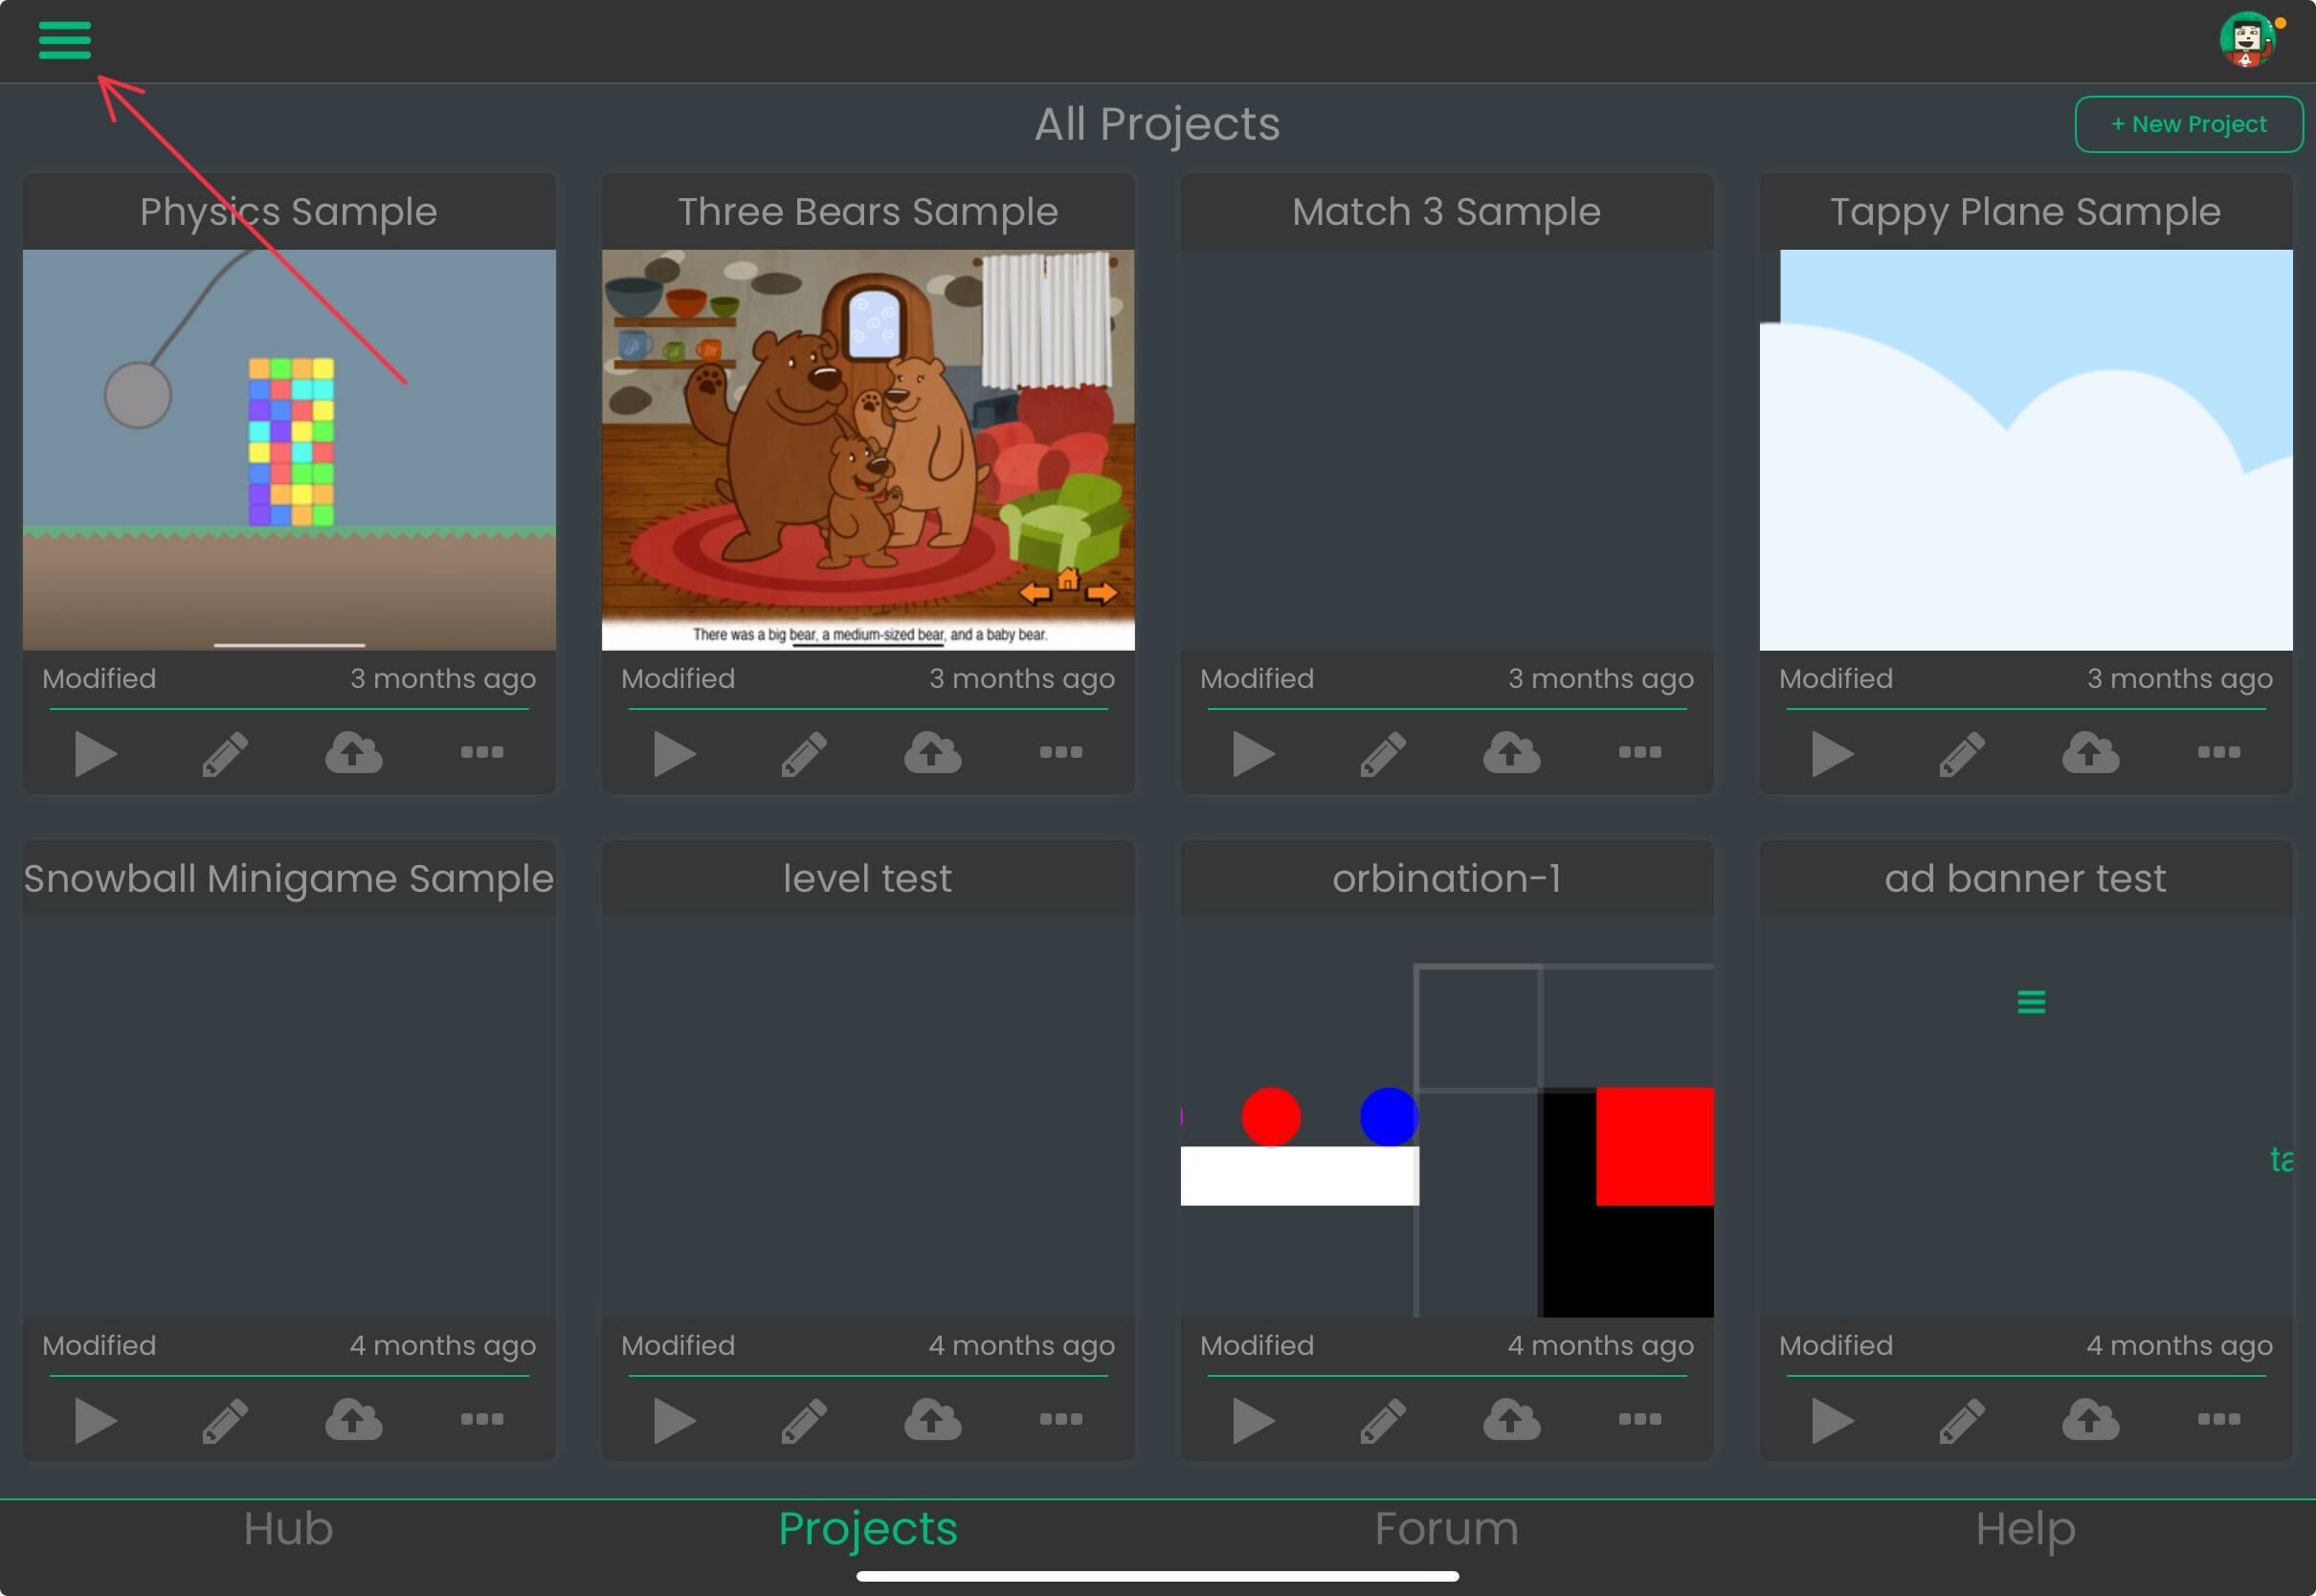The width and height of the screenshot is (2316, 1596).
Task: Create a new project with + New Project
Action: tap(2188, 124)
